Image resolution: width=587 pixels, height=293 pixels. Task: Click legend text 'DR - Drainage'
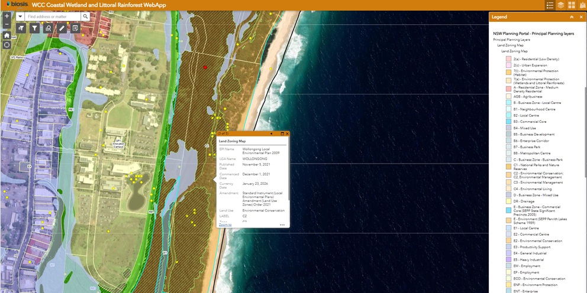(525, 201)
